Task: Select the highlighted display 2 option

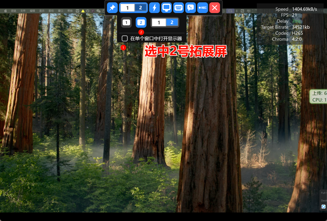Action: point(141,22)
